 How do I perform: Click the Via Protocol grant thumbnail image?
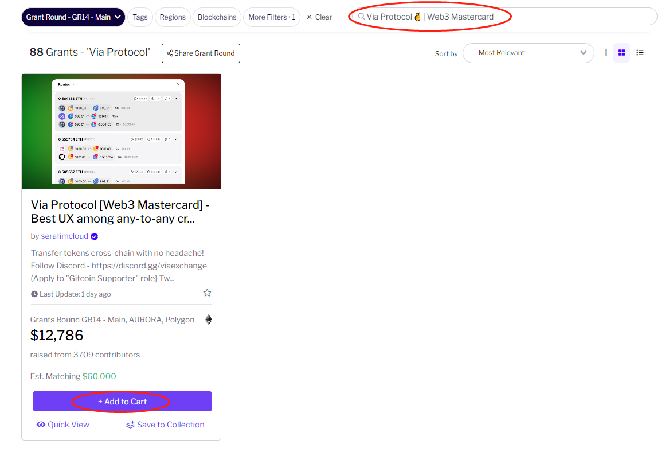pos(121,131)
